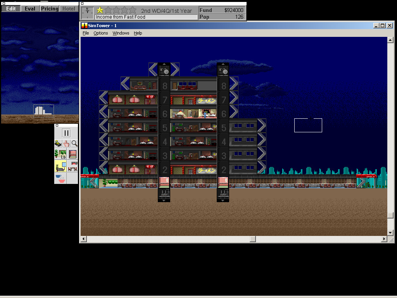Click the gold star rating icon
The height and width of the screenshot is (298, 397).
click(x=100, y=10)
